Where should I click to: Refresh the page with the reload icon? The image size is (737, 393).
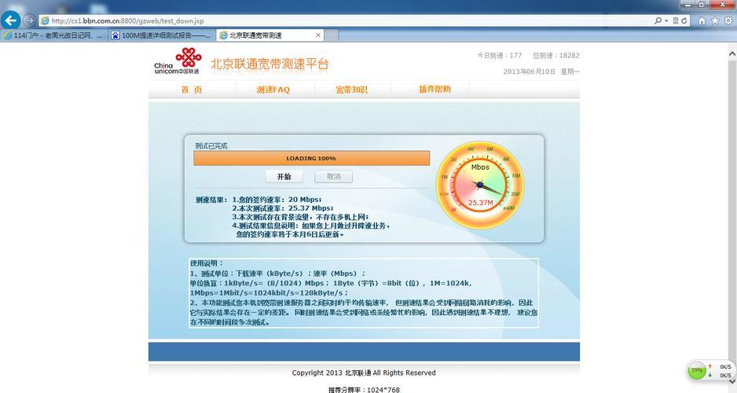(x=684, y=20)
